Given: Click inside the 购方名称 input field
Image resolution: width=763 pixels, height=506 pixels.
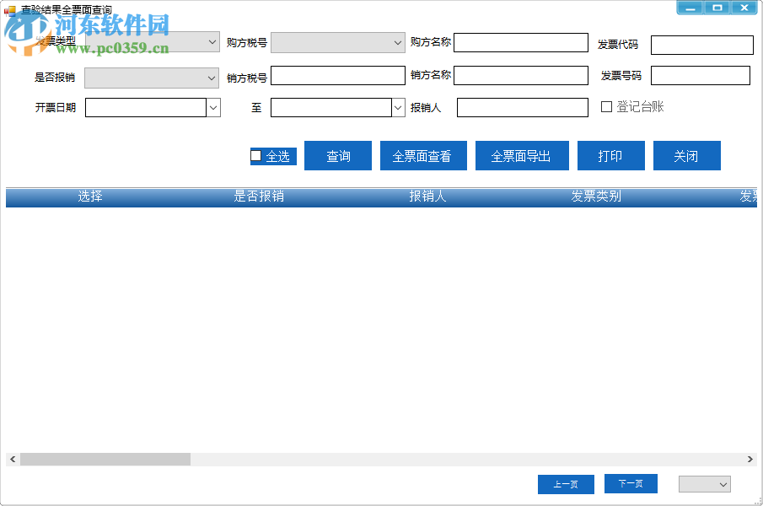Looking at the screenshot, I should [x=521, y=41].
